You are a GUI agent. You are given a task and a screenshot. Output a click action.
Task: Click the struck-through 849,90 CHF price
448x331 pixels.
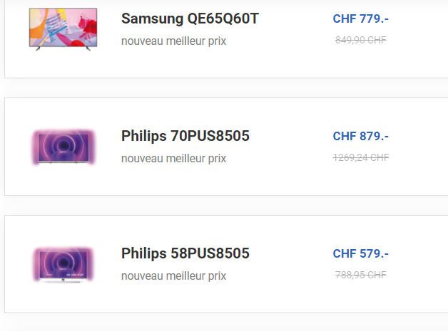360,40
